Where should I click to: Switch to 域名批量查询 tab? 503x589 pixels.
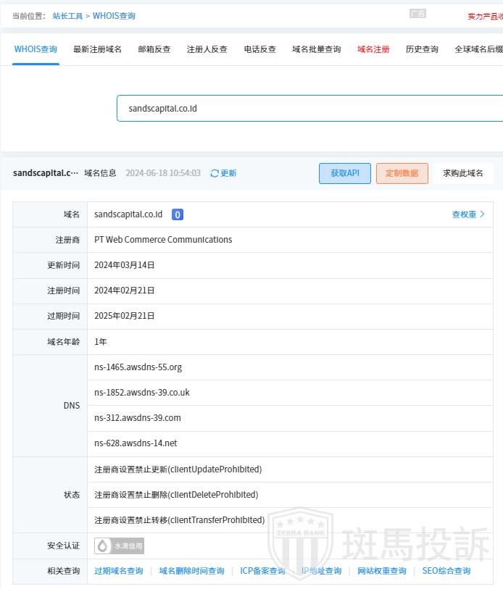tap(317, 49)
